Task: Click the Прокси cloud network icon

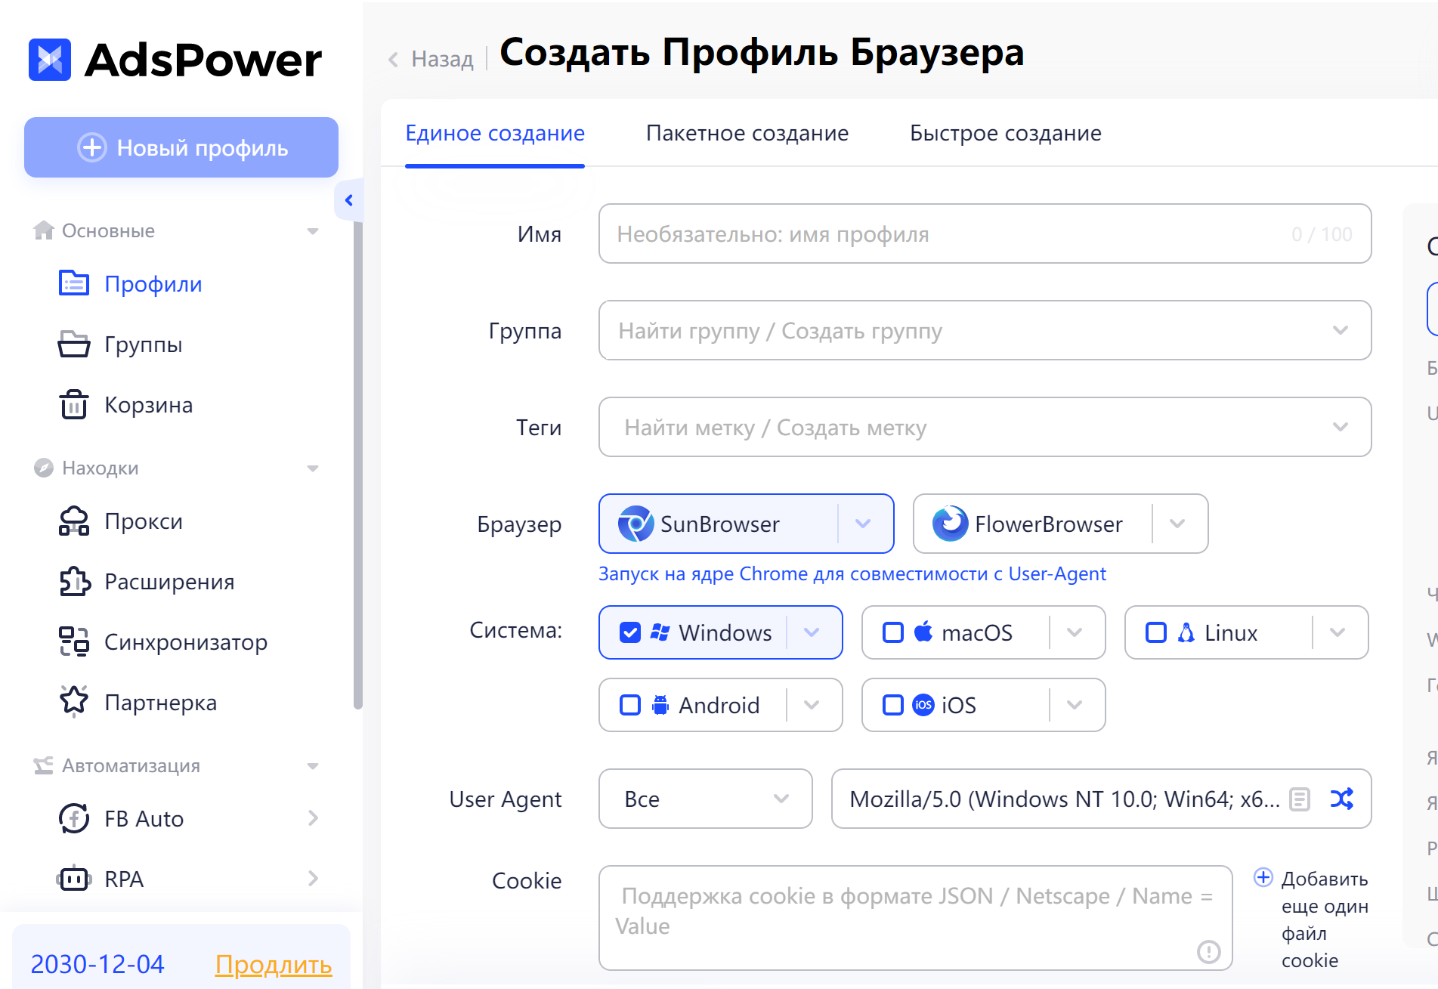Action: 74,521
